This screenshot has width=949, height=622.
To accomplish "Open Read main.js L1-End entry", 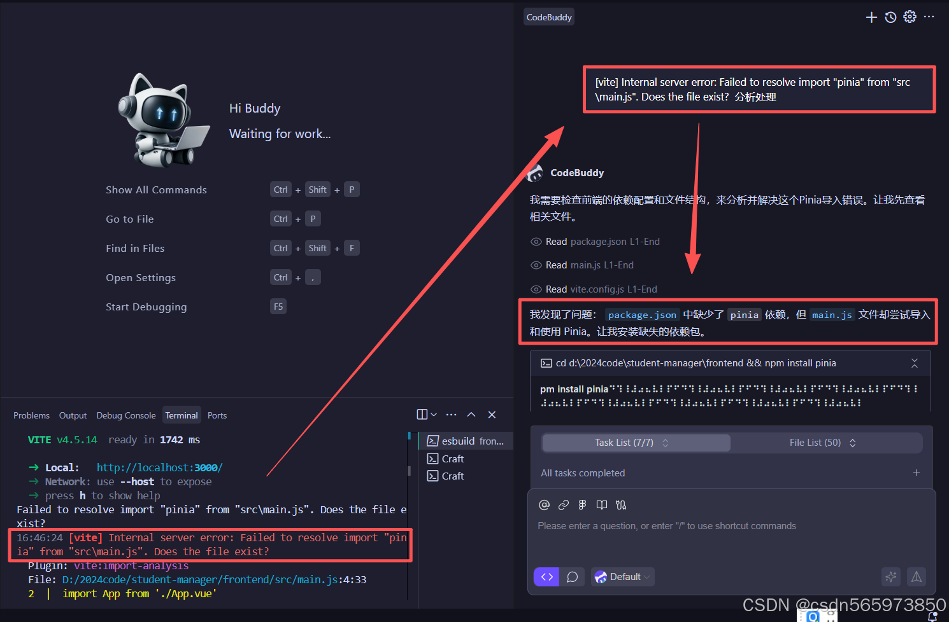I will [589, 265].
